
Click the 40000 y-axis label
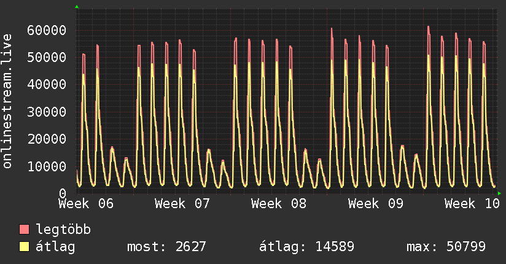click(x=47, y=85)
